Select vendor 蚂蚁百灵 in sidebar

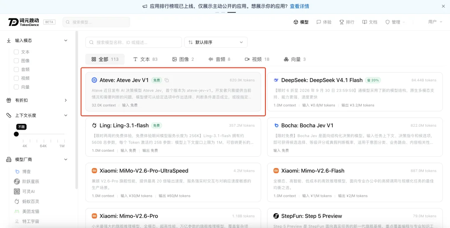[26, 202]
